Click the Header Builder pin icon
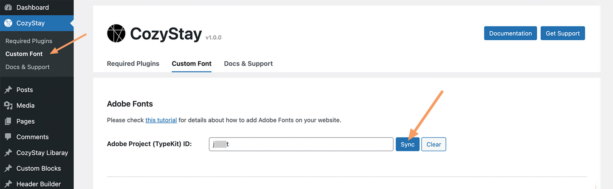Screen dimensions: 613x189 tap(8, 184)
